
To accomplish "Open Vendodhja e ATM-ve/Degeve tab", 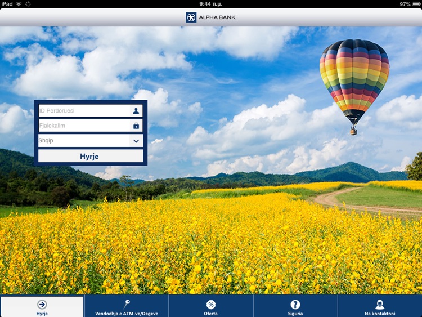I will [127, 306].
